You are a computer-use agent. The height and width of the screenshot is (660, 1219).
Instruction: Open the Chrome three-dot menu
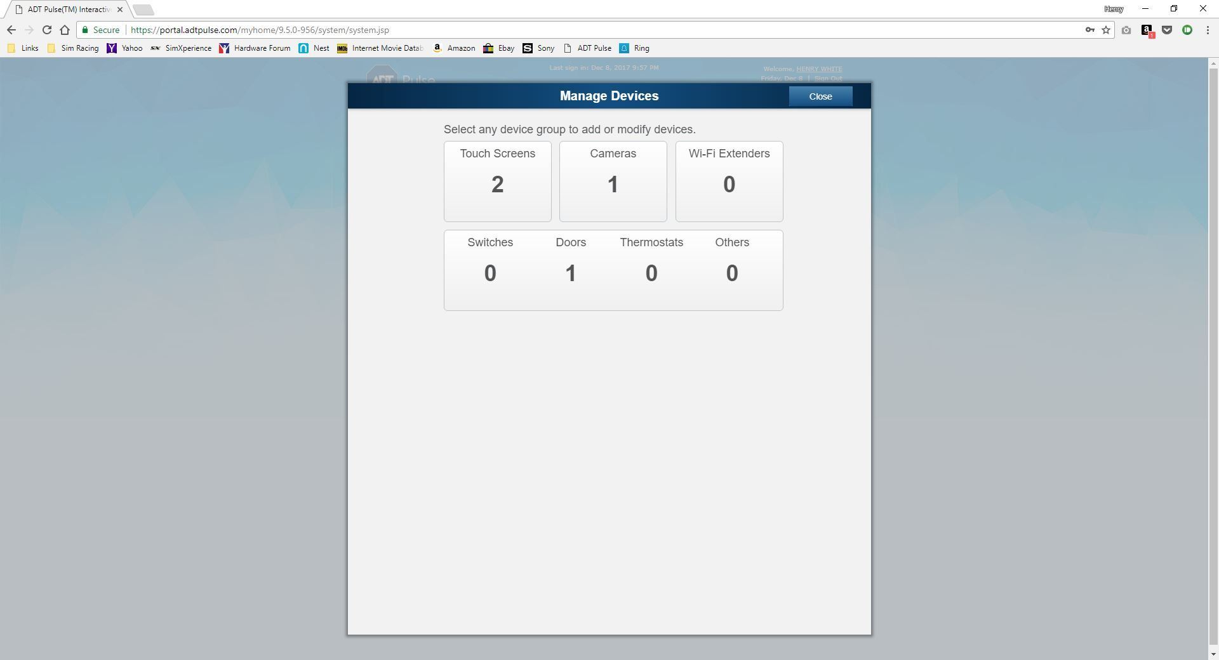click(x=1207, y=29)
